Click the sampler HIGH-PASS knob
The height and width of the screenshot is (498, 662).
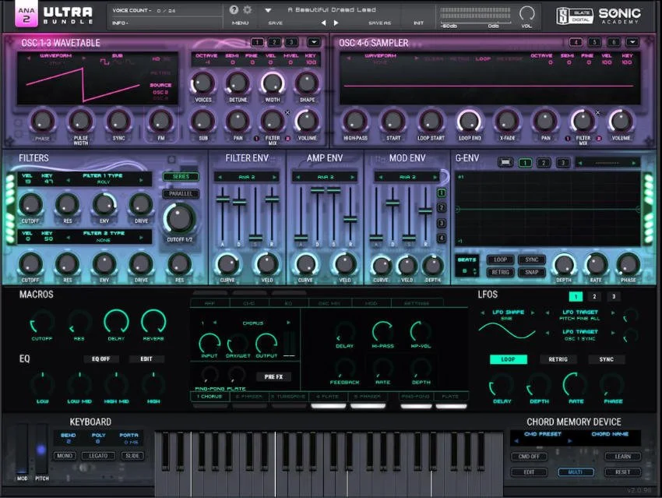click(355, 122)
